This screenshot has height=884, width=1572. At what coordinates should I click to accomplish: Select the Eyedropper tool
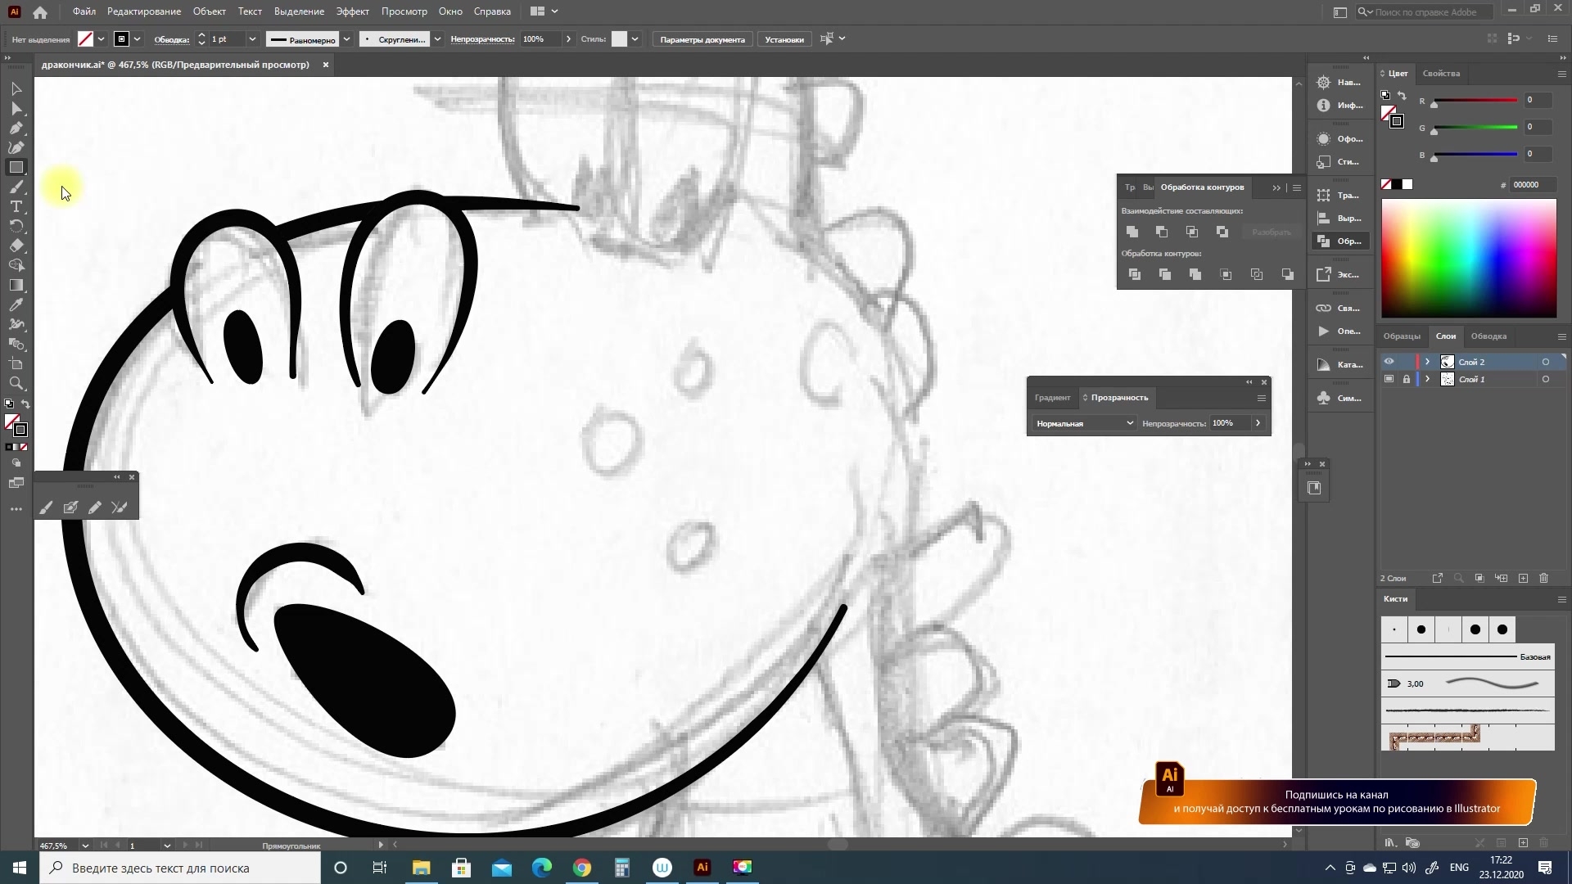16,304
